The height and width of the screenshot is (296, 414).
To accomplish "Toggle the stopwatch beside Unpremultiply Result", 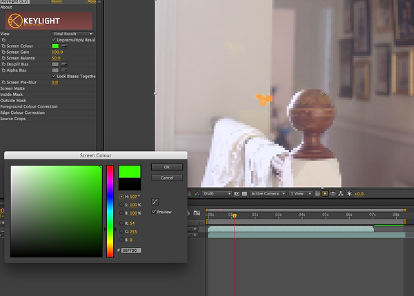I will (x=3, y=40).
